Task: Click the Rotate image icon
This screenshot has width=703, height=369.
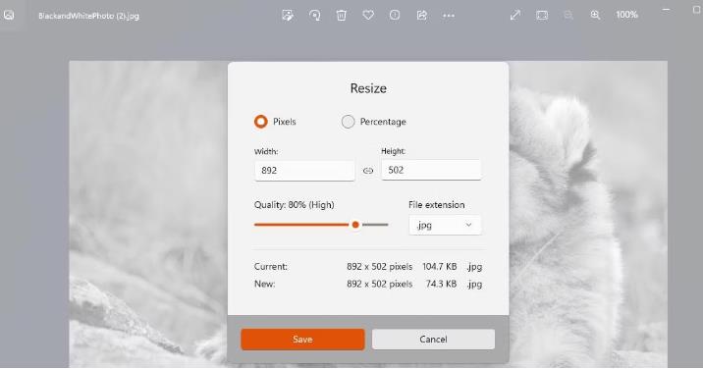Action: 315,16
